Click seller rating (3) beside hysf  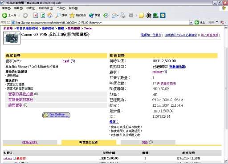tap(73, 61)
